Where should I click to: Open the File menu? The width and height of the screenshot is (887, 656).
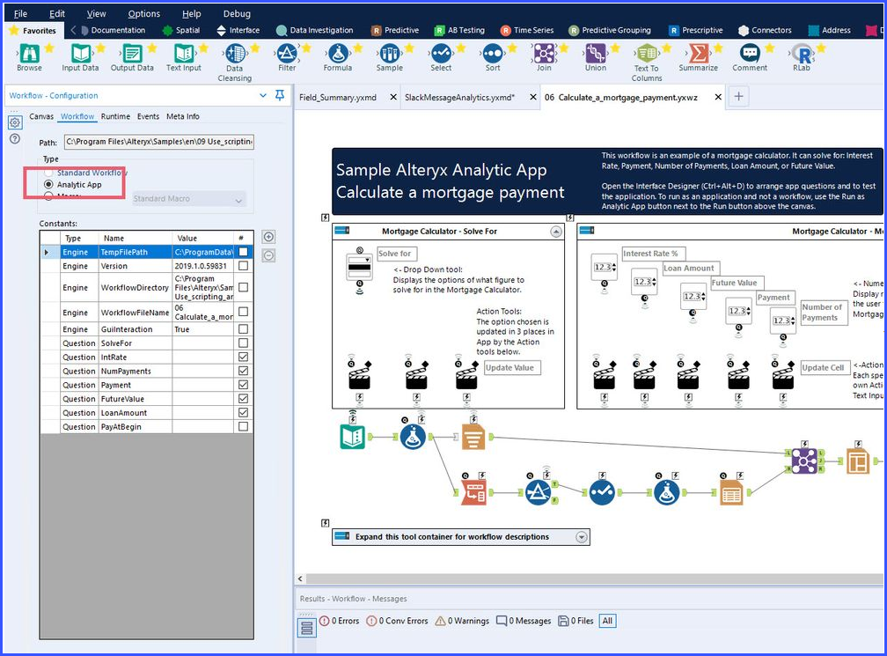pyautogui.click(x=20, y=13)
